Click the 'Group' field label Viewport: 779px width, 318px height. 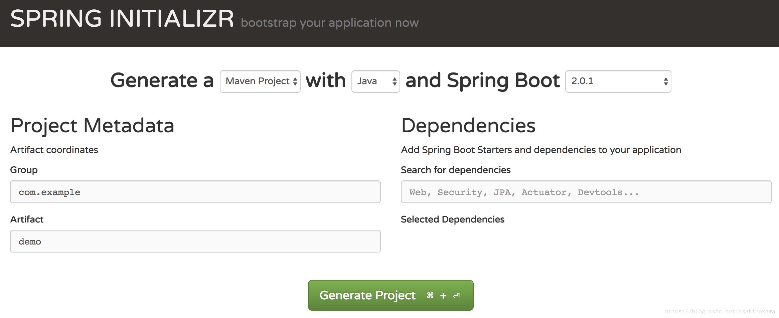[24, 170]
